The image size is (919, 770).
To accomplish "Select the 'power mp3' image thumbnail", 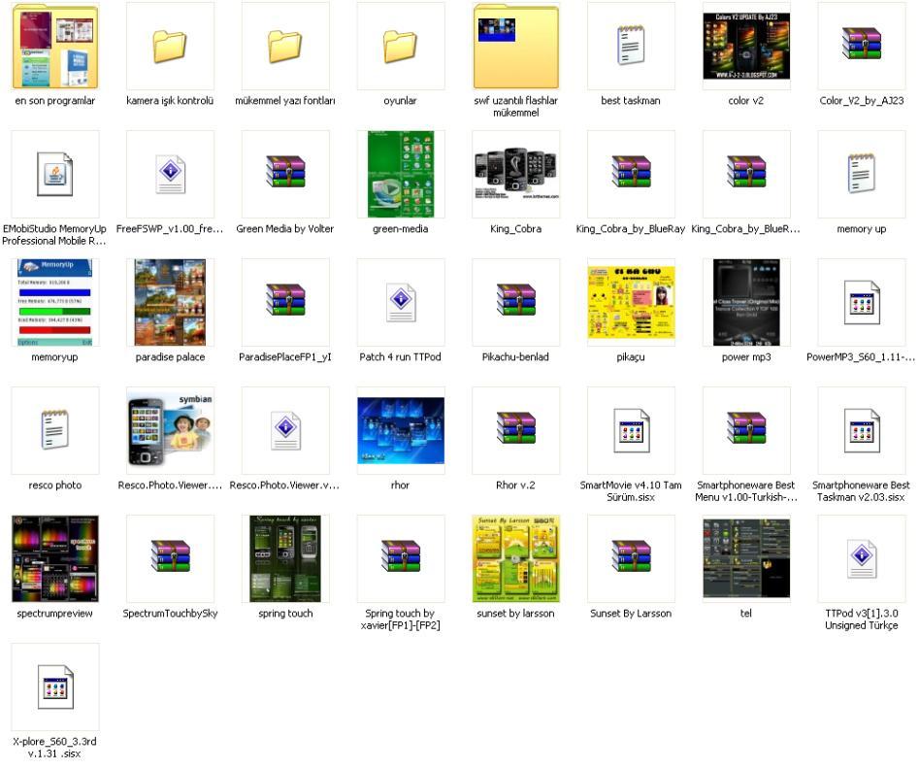I will click(746, 303).
